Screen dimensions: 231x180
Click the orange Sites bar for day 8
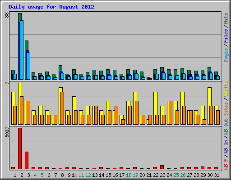[x=62, y=108]
